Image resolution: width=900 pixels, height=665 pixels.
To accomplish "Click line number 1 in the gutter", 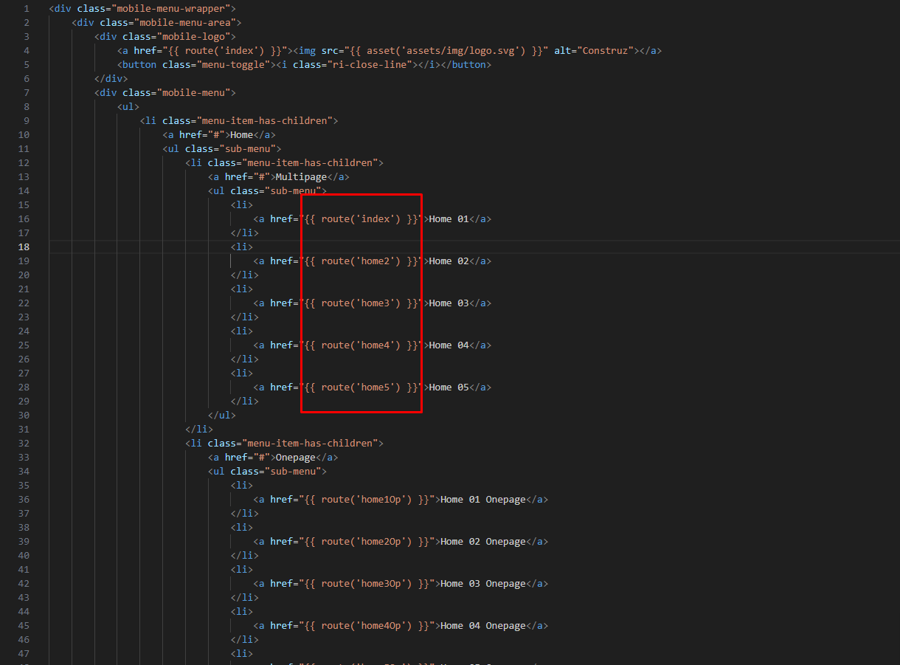I will 25,8.
